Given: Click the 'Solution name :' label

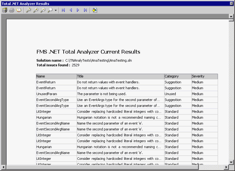Looking at the screenshot, I should pyautogui.click(x=50, y=61).
